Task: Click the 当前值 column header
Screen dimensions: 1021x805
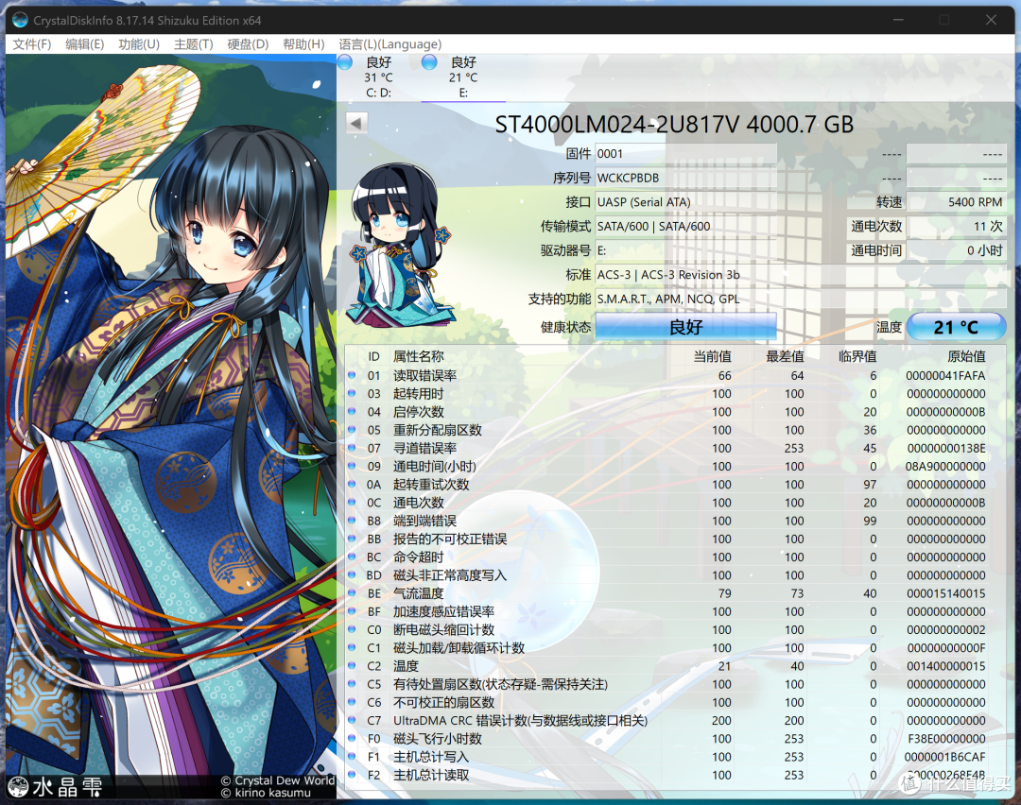Action: 712,356
